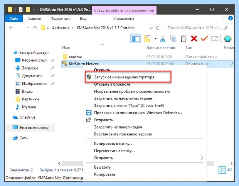Click the Rename toolbar icon

click(215, 39)
